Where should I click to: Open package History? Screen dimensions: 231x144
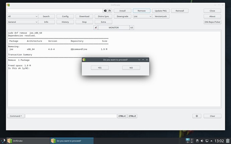click(65, 22)
